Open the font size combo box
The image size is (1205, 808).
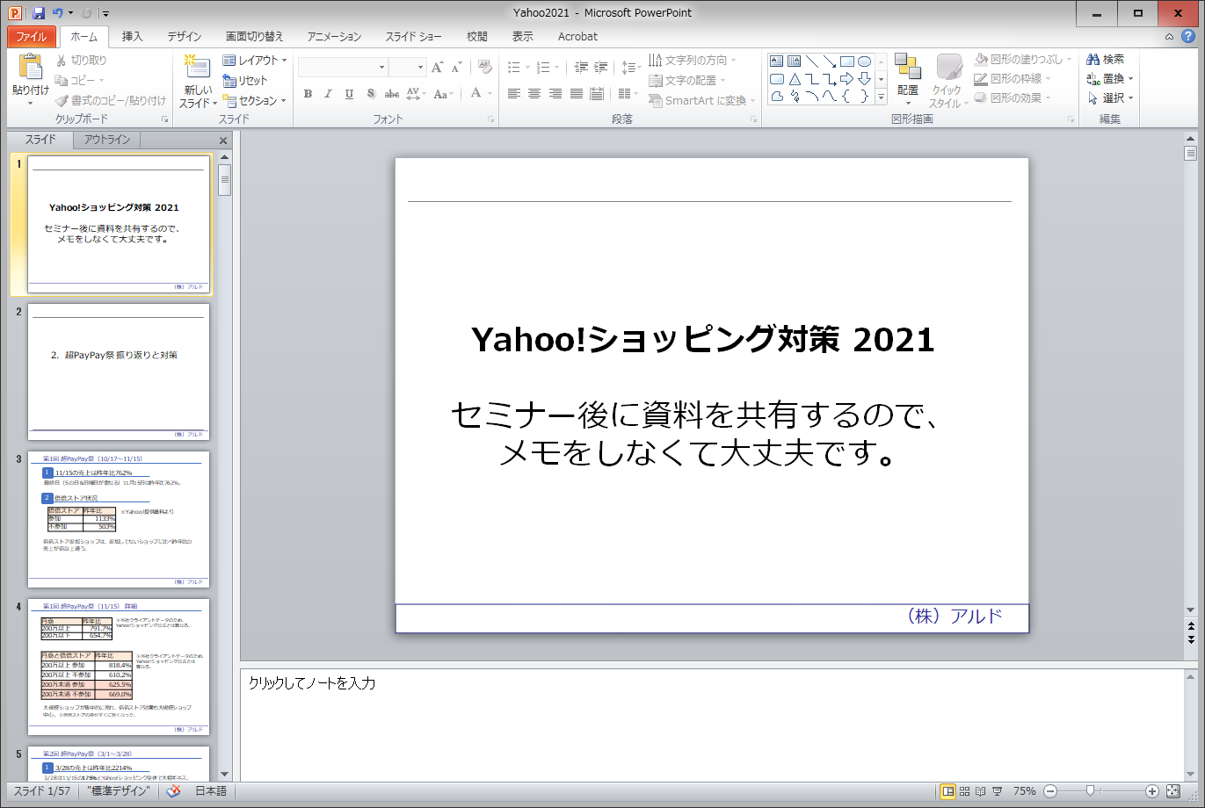coord(408,68)
